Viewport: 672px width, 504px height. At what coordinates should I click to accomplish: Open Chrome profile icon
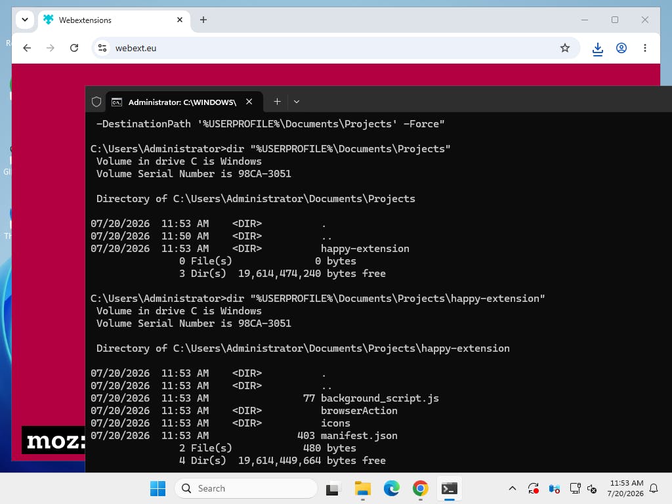point(621,48)
